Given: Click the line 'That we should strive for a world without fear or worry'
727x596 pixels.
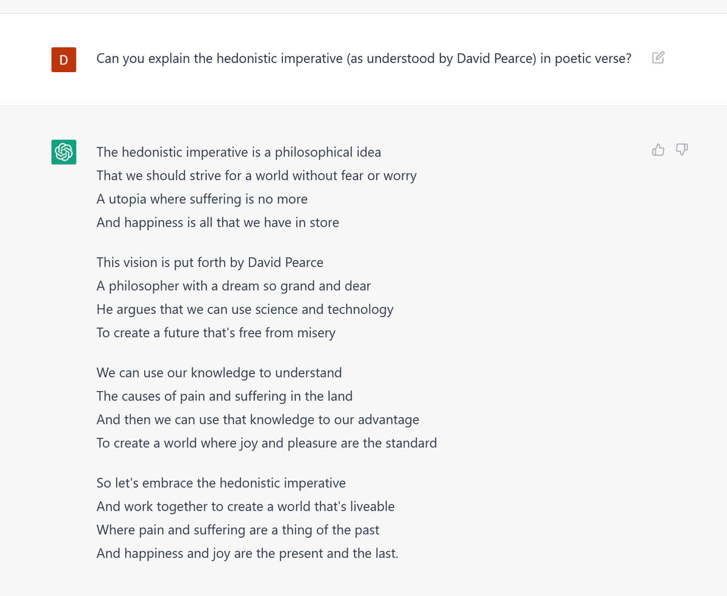Looking at the screenshot, I should pos(256,176).
